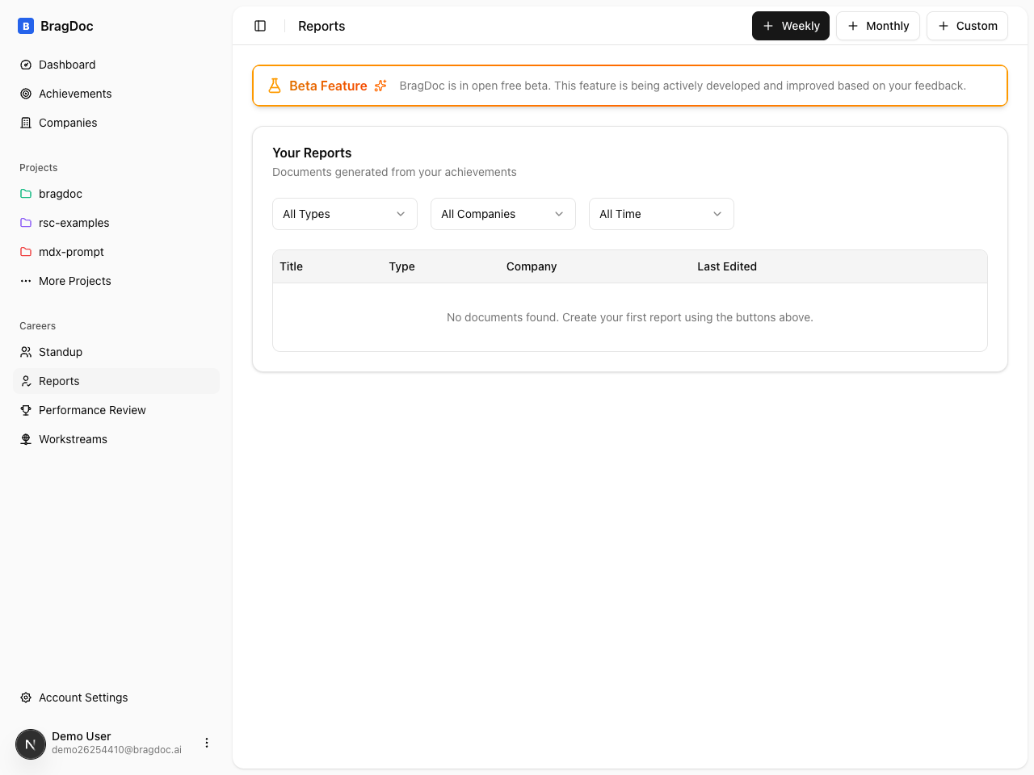The image size is (1034, 775).
Task: Click the sparkles icon next to Beta Feature
Action: [380, 86]
